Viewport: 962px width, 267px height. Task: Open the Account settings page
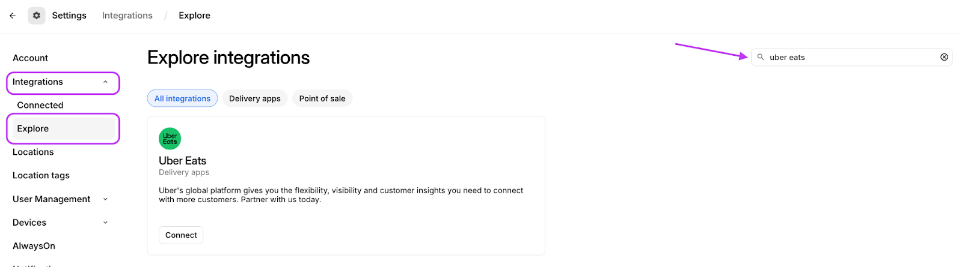(x=30, y=58)
